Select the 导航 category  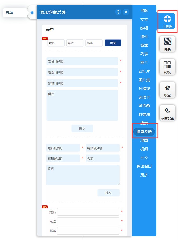(144, 11)
